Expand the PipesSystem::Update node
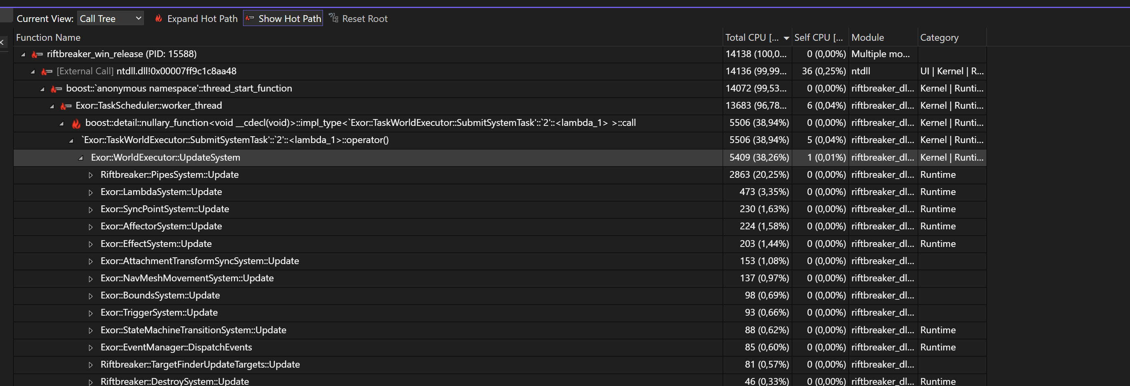The height and width of the screenshot is (386, 1130). click(90, 175)
